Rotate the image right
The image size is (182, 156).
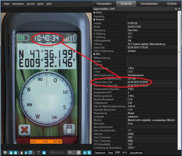click(16, 153)
